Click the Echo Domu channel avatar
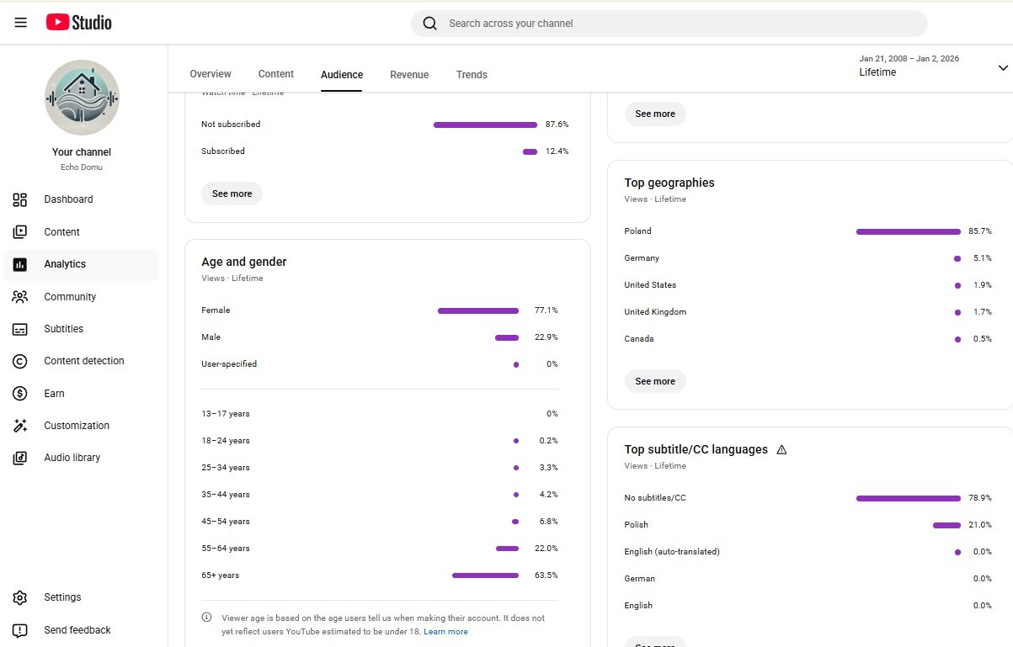Viewport: 1013px width, 647px height. pyautogui.click(x=82, y=98)
